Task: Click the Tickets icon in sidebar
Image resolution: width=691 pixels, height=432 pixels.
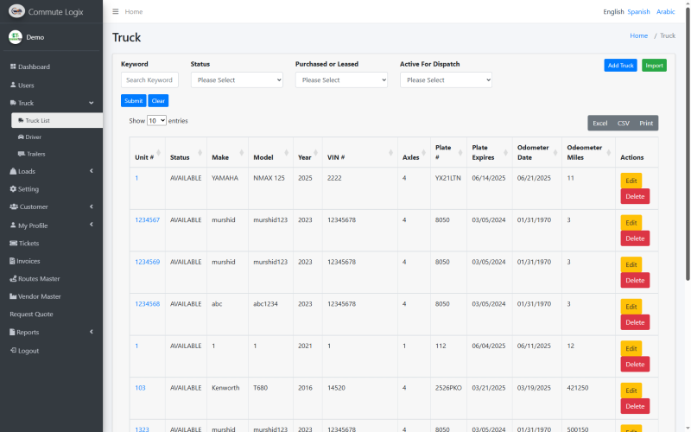Action: click(13, 243)
